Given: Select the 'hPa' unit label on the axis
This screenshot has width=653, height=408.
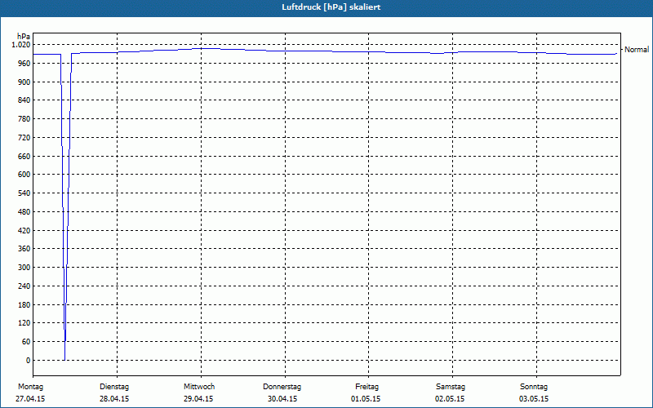Looking at the screenshot, I should [x=24, y=36].
